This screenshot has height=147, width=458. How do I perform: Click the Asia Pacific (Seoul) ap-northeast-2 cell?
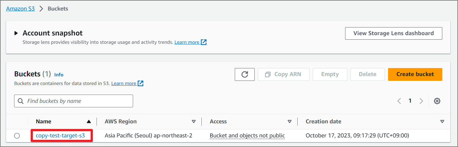coord(148,135)
